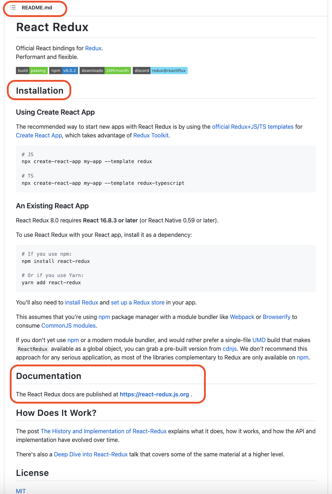Click the downloads 26M/month badge
This screenshot has width=332, height=494.
[105, 71]
